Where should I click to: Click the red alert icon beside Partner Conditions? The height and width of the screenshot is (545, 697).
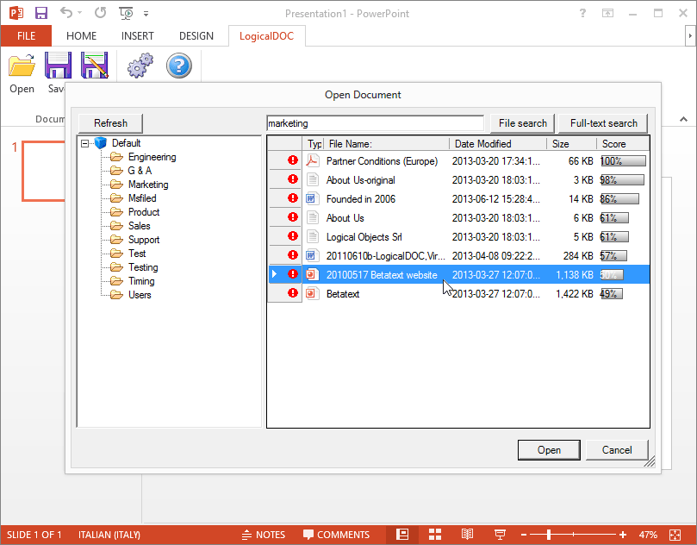(292, 160)
